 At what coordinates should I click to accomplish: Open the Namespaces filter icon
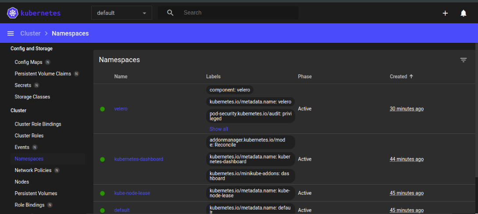pyautogui.click(x=463, y=60)
